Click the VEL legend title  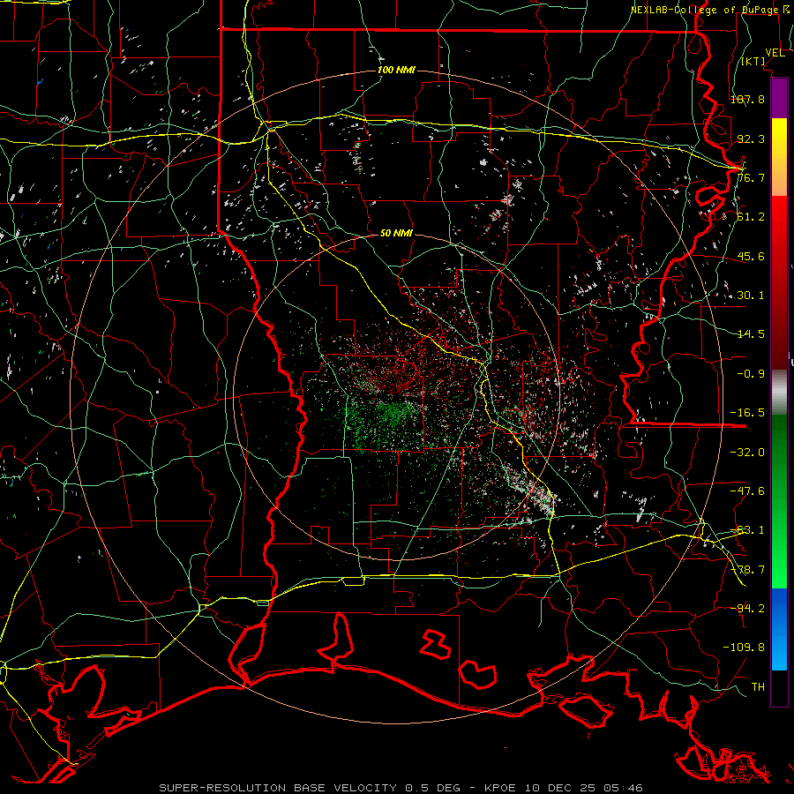pos(775,53)
